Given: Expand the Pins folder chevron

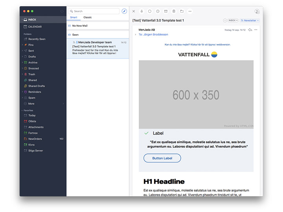Looking at the screenshot, I should point(22,45).
